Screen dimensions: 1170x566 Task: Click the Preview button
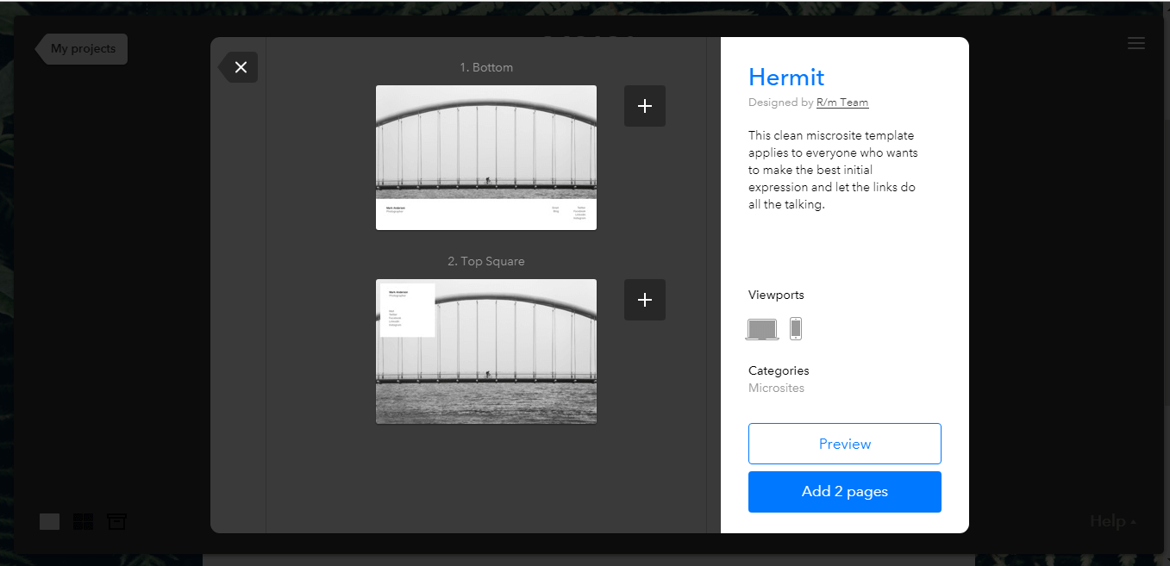(x=844, y=444)
